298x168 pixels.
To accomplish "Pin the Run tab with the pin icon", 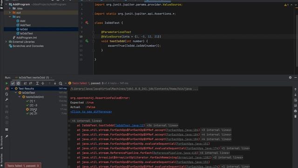I will 7,136.
